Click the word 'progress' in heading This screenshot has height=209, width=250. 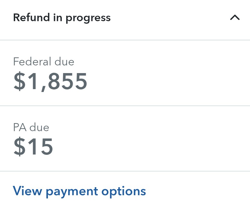[88, 18]
